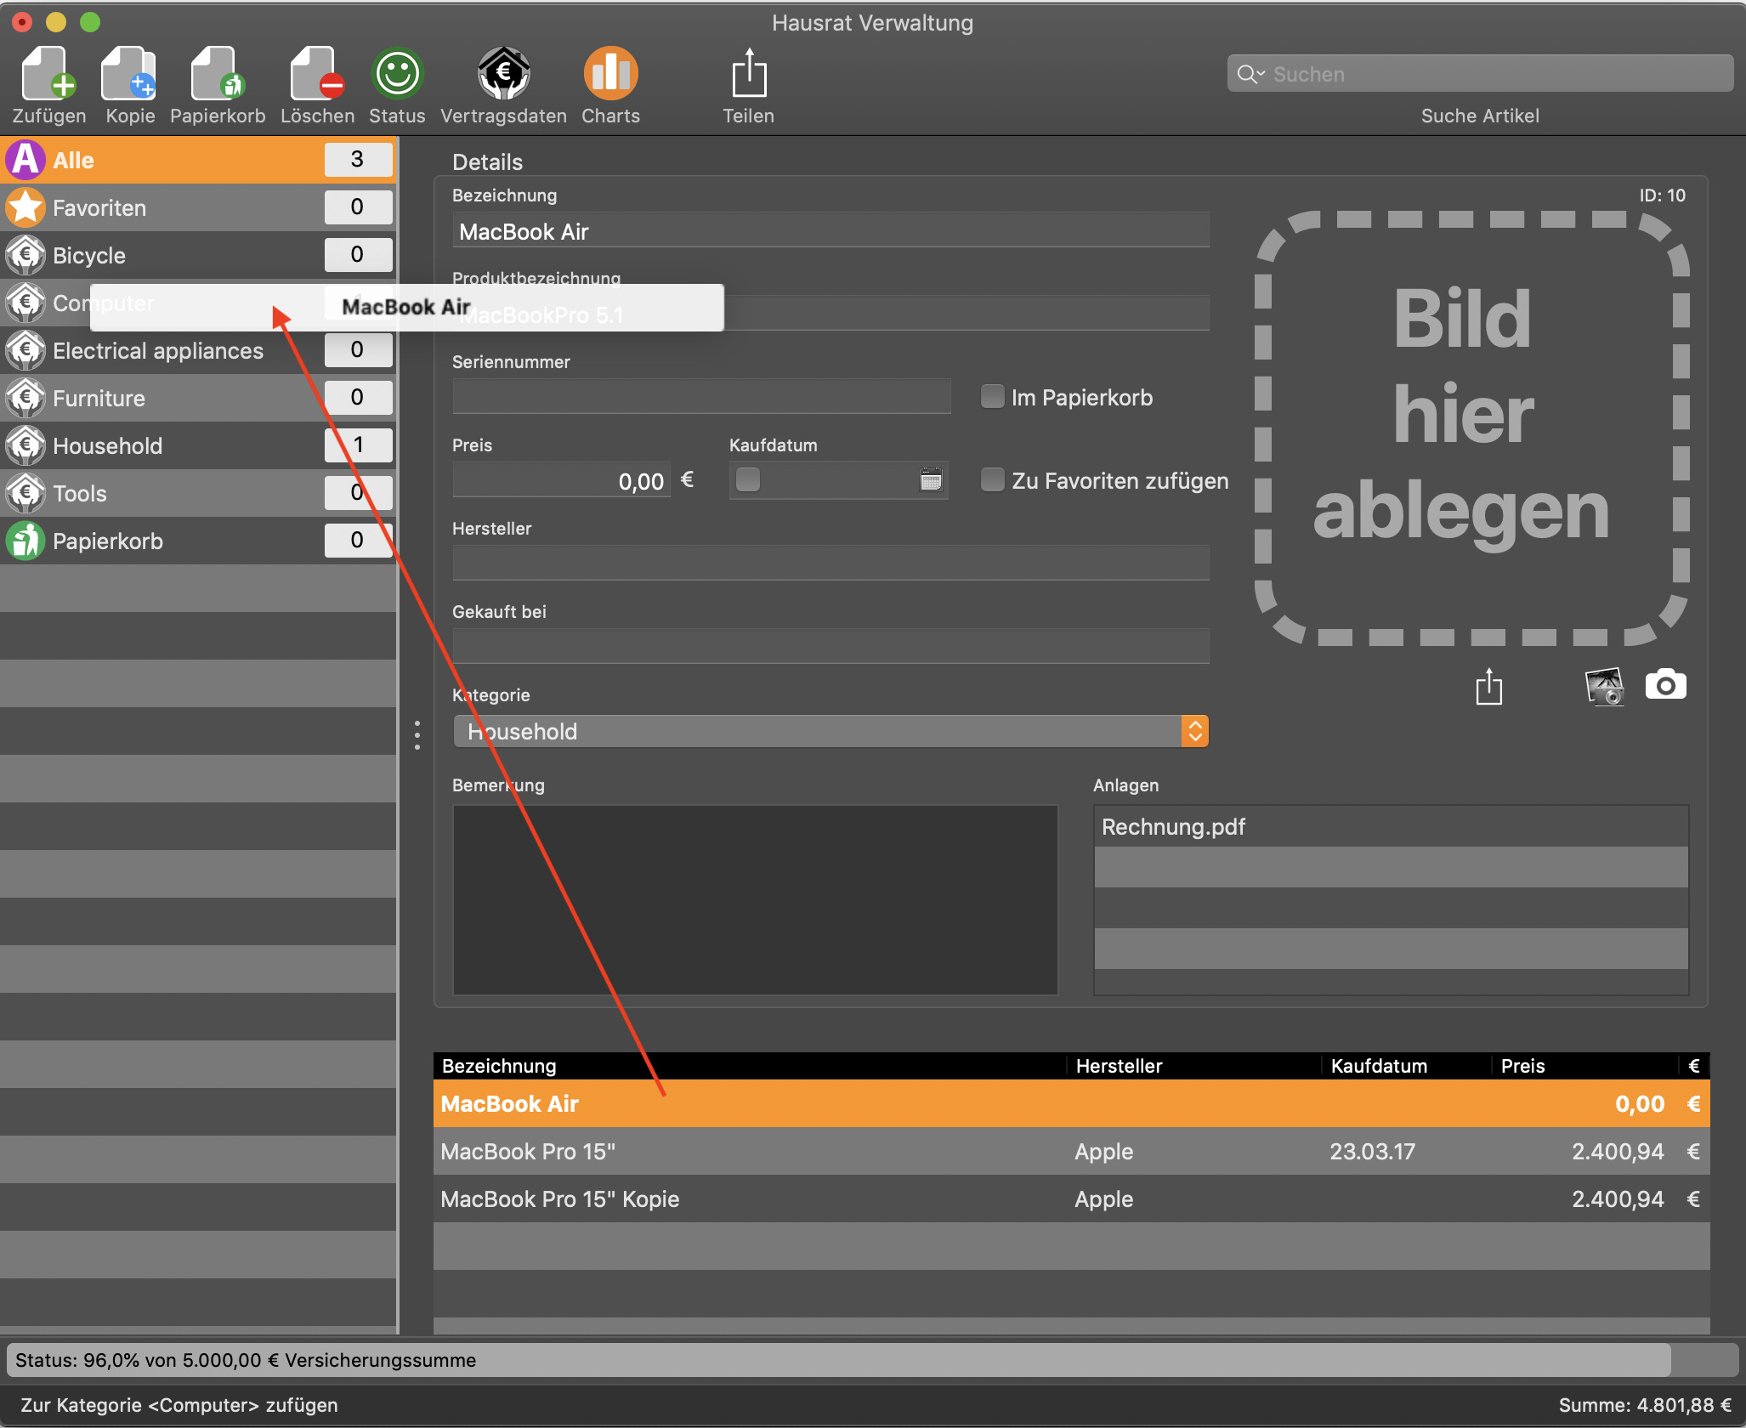Click the Hersteller input field
This screenshot has width=1746, height=1428.
pyautogui.click(x=830, y=564)
